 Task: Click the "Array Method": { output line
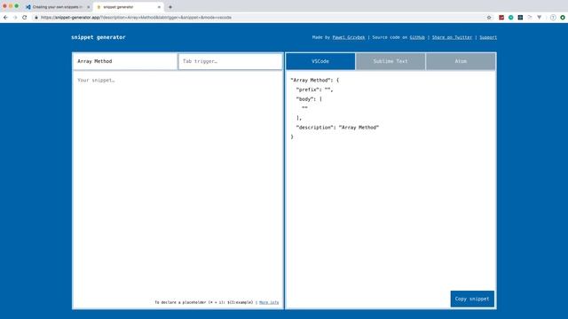click(314, 80)
